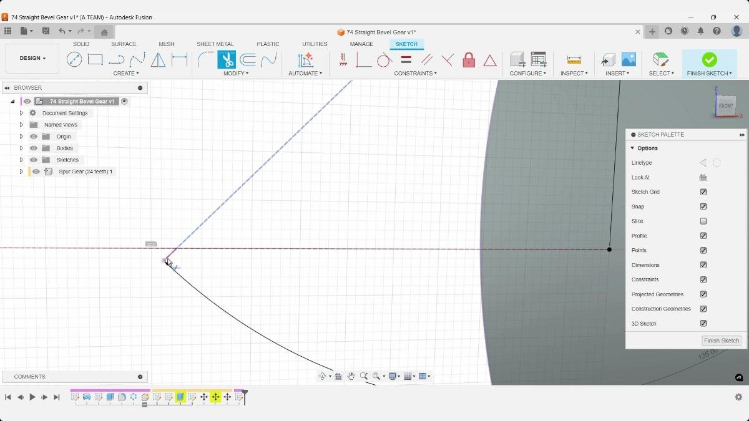
Task: Open the Change Parameters table icon
Action: tap(539, 59)
